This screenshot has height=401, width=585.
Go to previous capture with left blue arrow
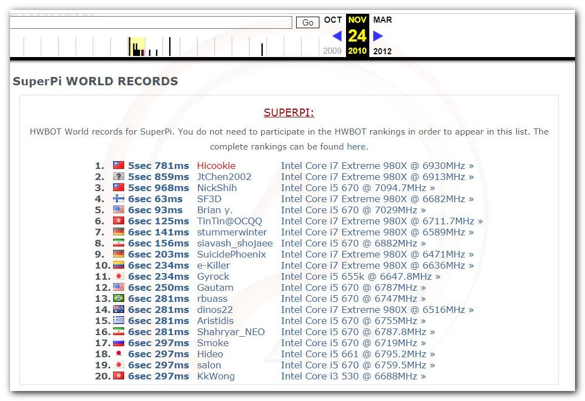pos(337,36)
